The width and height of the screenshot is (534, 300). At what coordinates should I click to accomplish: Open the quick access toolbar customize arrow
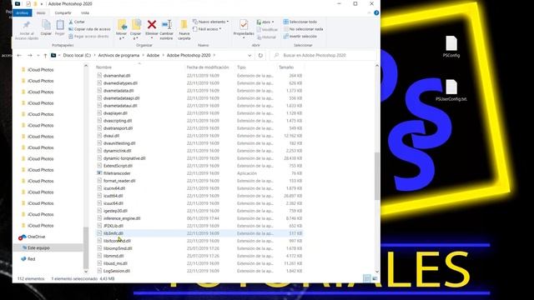42,3
